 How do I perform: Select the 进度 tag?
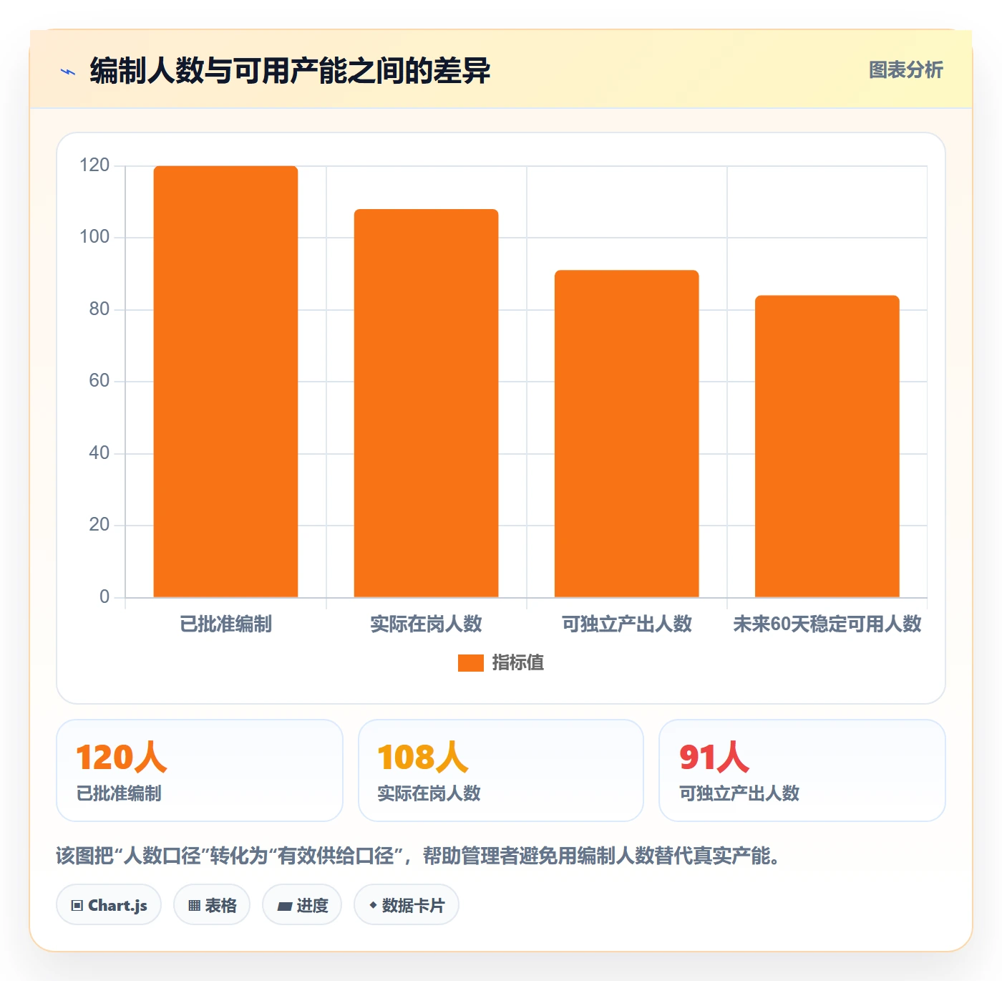tap(302, 905)
